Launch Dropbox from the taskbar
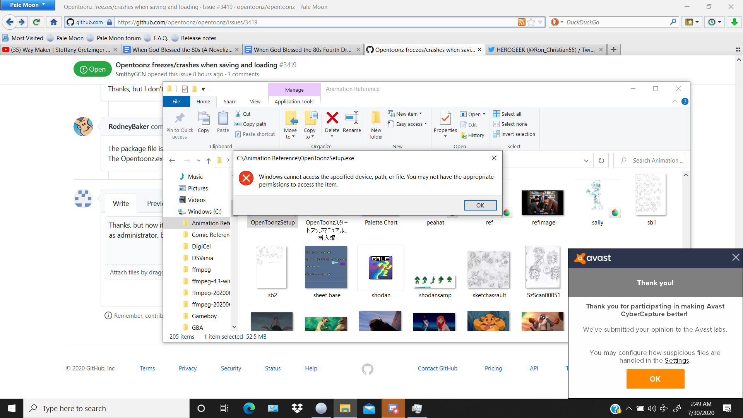The image size is (743, 418). click(297, 408)
